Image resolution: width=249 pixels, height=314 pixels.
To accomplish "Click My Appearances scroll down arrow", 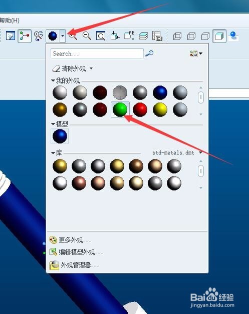I will [201, 114].
